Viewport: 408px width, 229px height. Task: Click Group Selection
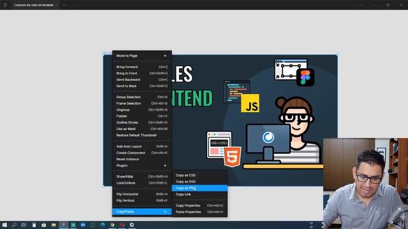click(x=142, y=97)
